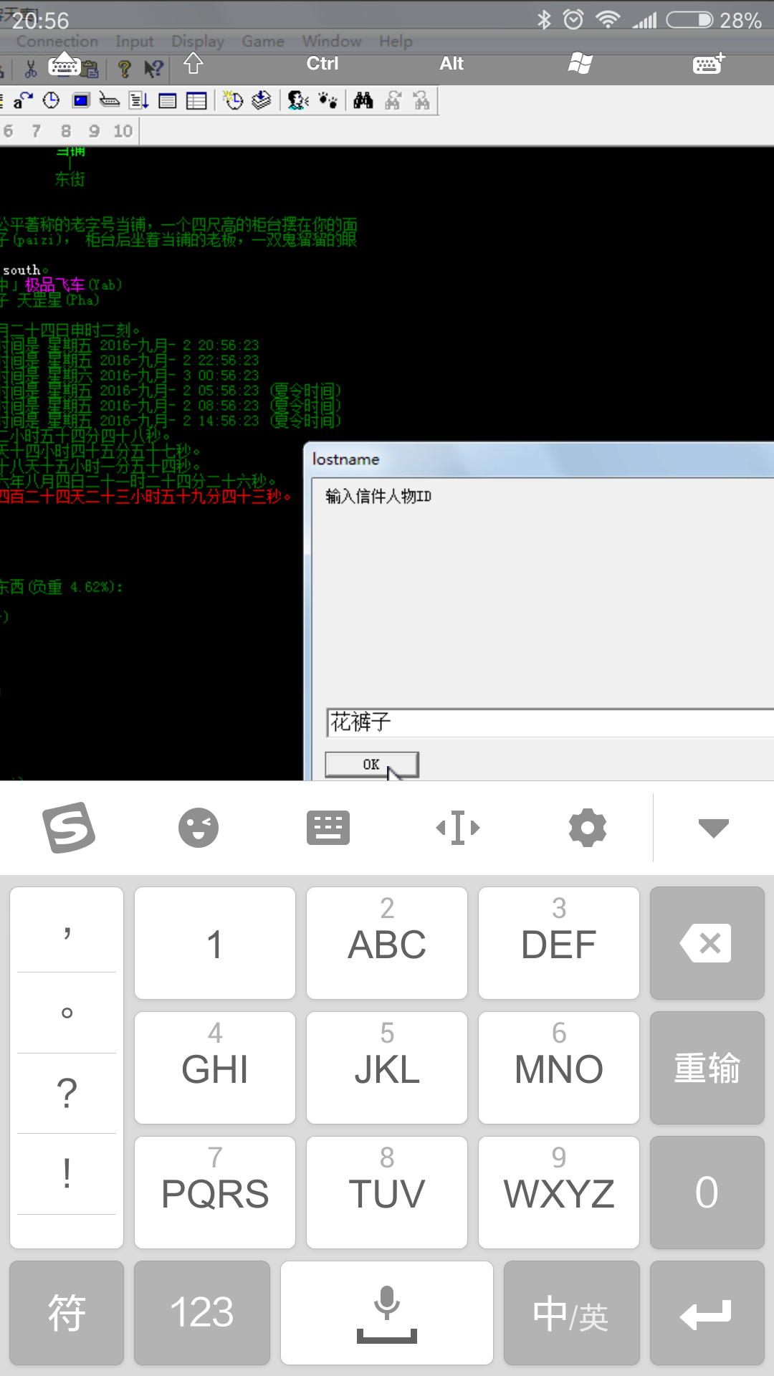Open the Input menu
The image size is (774, 1376).
point(135,42)
